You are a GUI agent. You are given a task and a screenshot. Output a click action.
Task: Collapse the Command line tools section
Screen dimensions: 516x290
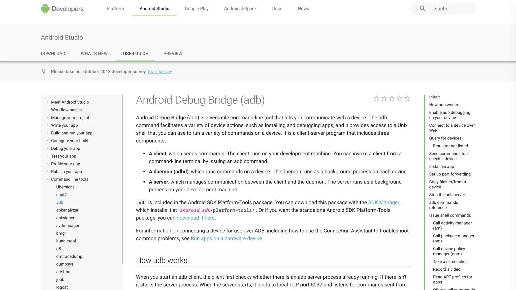[47, 179]
